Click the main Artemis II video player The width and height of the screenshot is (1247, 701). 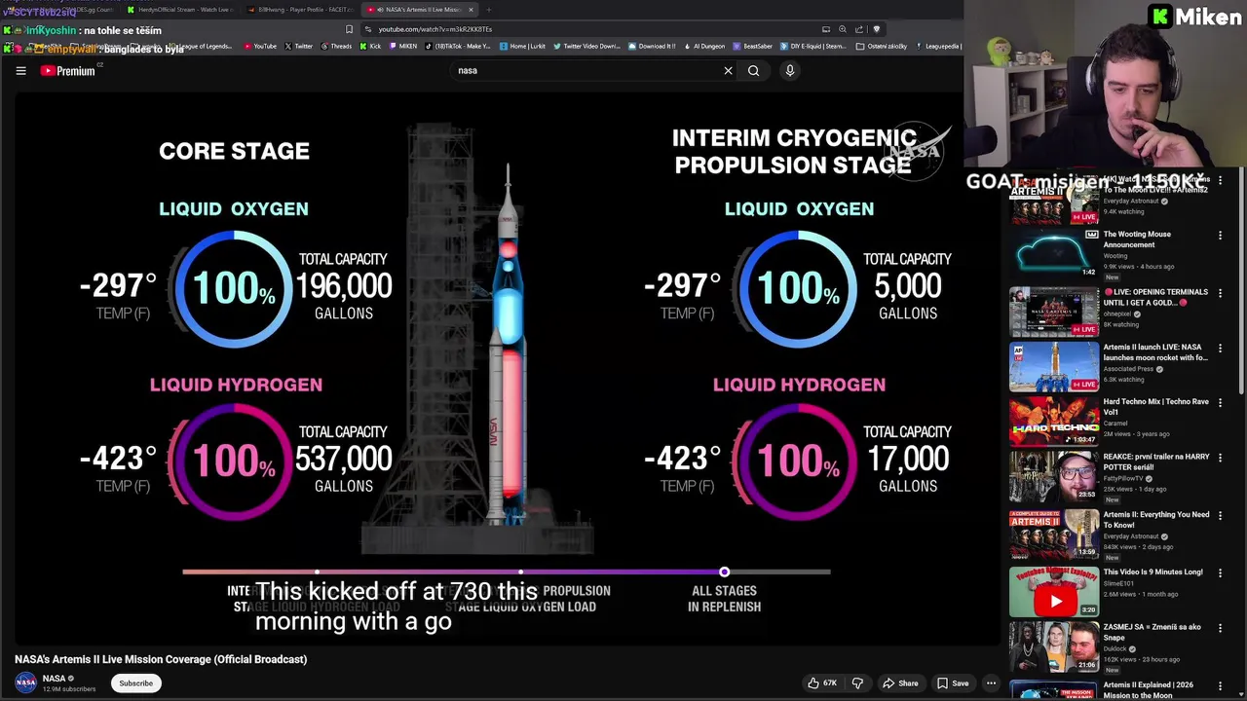[507, 368]
